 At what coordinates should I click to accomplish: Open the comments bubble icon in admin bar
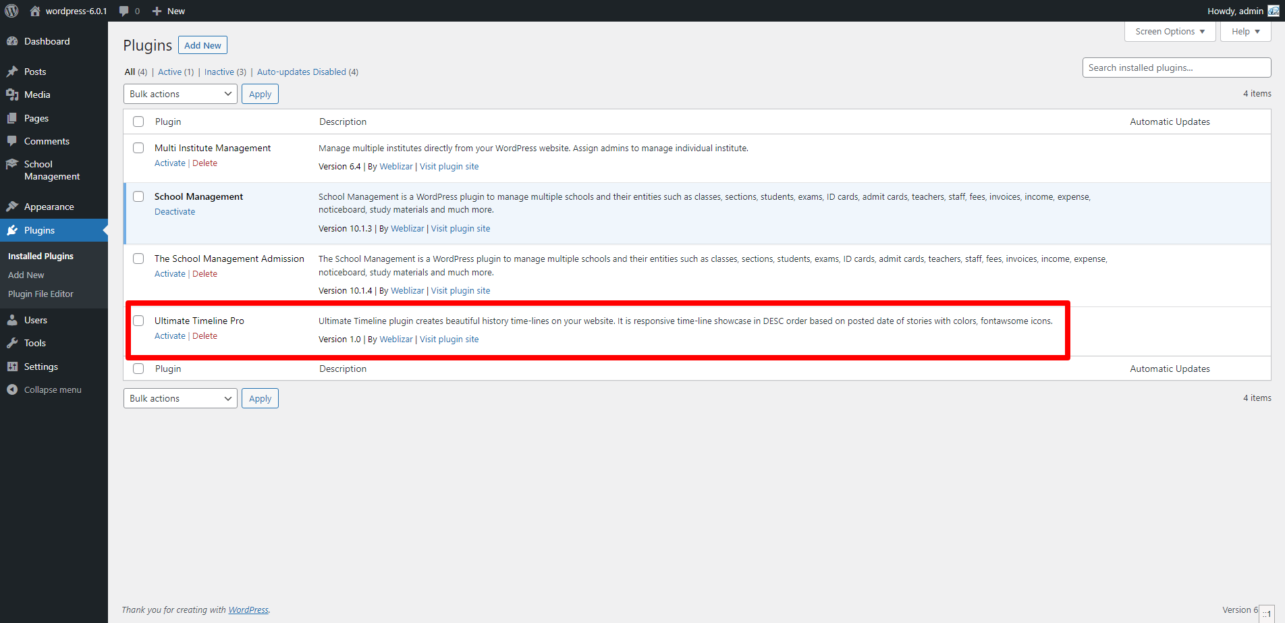[124, 11]
